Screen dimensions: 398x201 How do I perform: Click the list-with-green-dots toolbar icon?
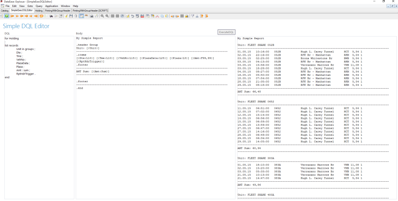pyautogui.click(x=46, y=16)
